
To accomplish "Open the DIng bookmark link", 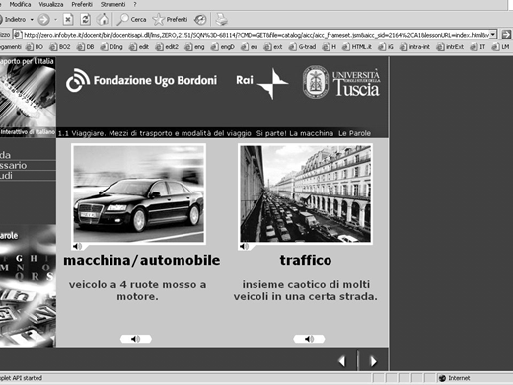I will click(111, 47).
